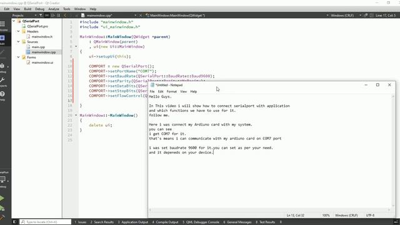Collapse Headers folder in tree
Viewport: 400px width, 225px height.
click(18, 31)
